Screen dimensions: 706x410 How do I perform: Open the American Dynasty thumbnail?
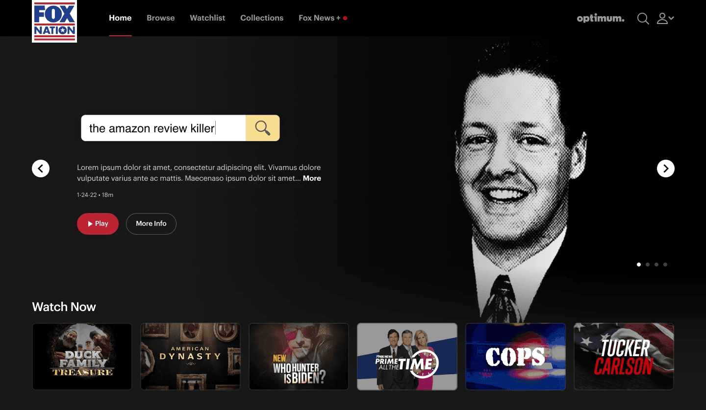[x=190, y=357]
